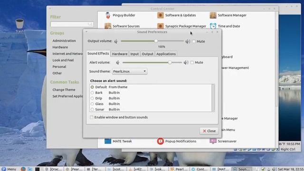This screenshot has width=304, height=171.
Task: Switch to the Hardware tab
Action: [120, 54]
